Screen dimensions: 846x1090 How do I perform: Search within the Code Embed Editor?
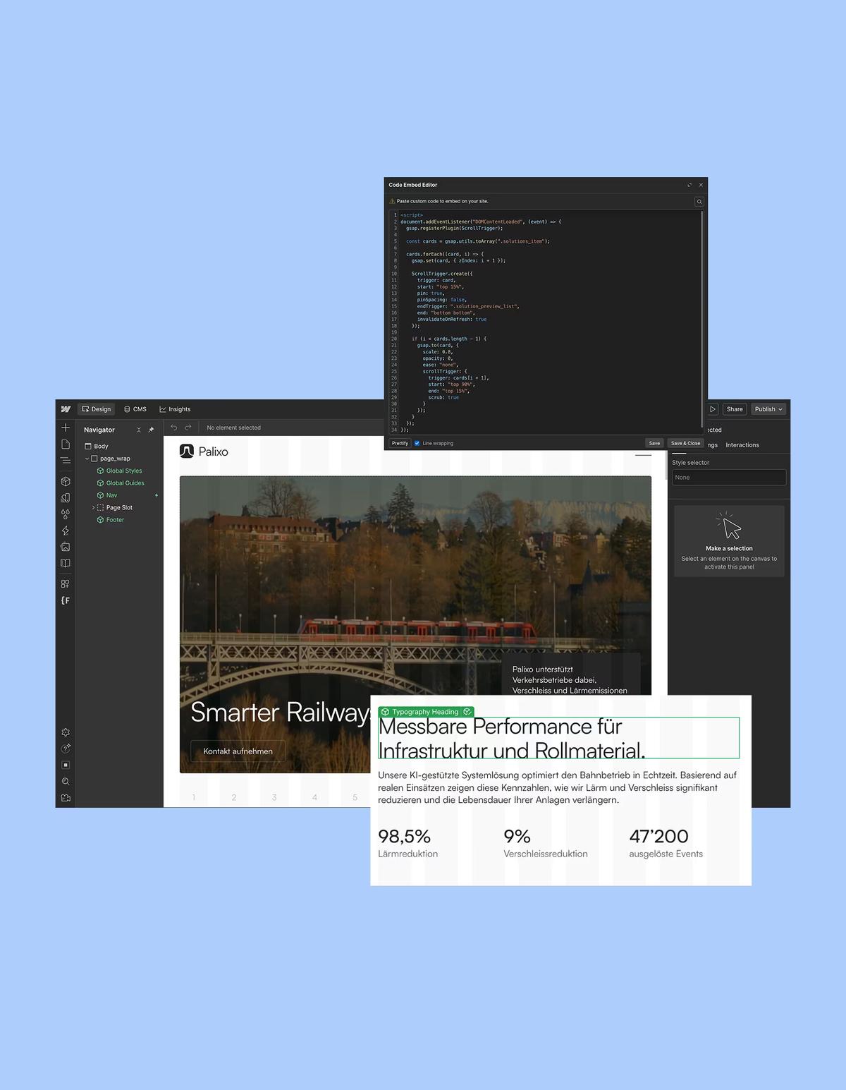[x=699, y=202]
